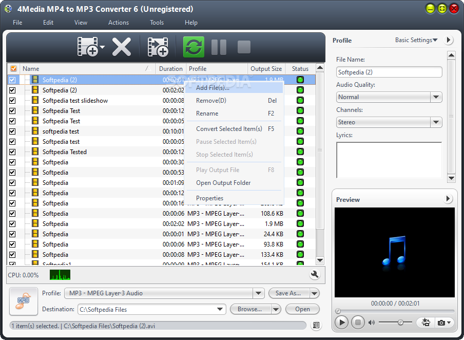Click film icon of Softpedia test slideshow row
Image resolution: width=464 pixels, height=340 pixels.
click(35, 100)
